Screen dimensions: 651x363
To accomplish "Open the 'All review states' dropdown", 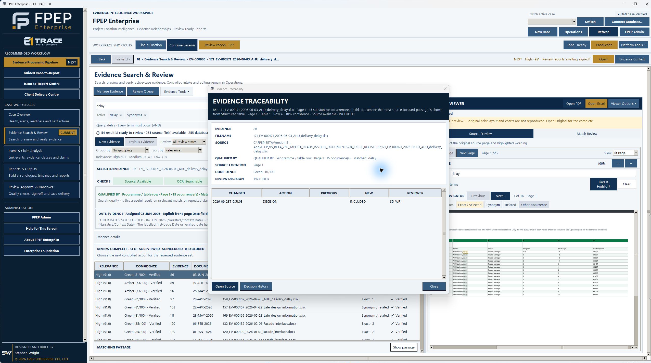I will tap(189, 142).
